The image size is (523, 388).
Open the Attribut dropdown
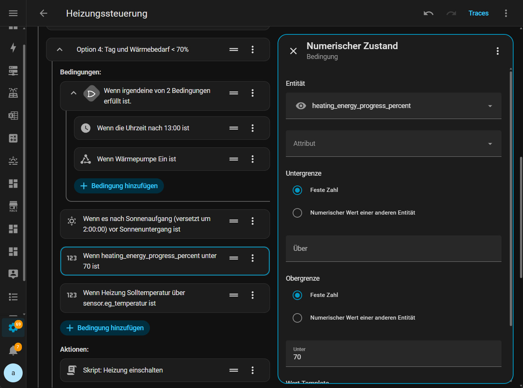[393, 144]
